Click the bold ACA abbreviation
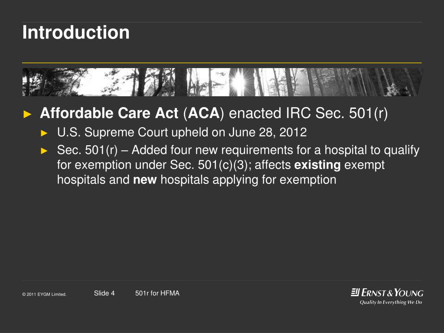444x333 pixels. coord(204,113)
